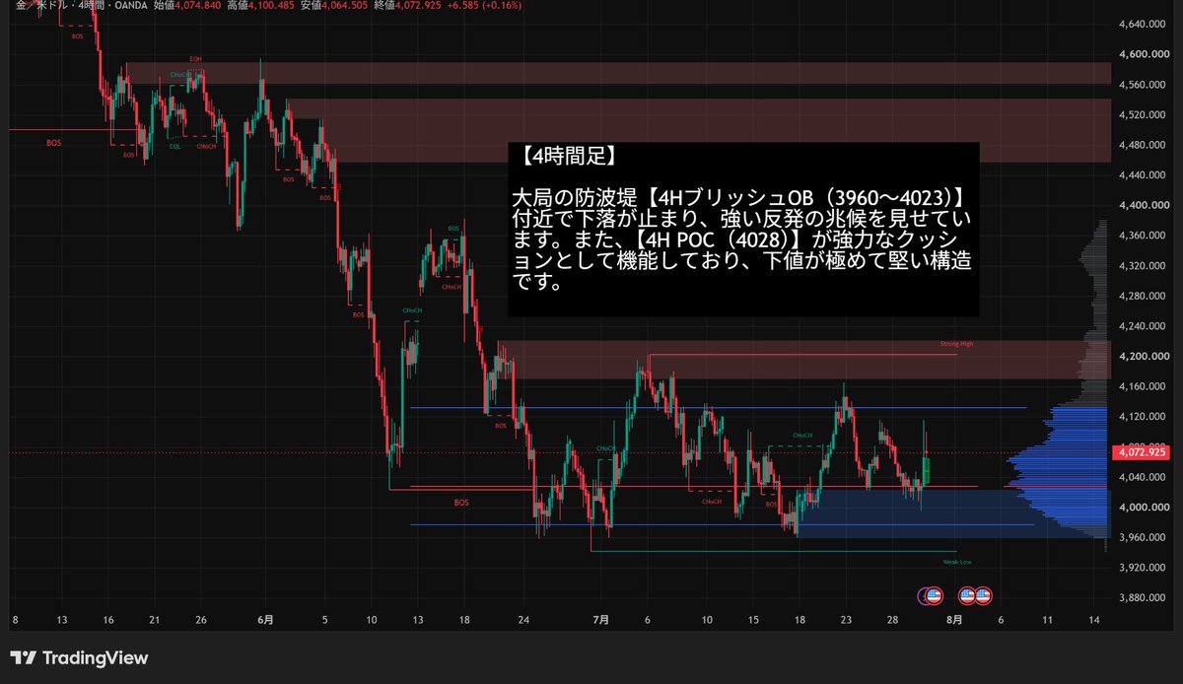The image size is (1183, 684).
Task: Click the 14 date label on the time axis
Action: click(x=1094, y=620)
